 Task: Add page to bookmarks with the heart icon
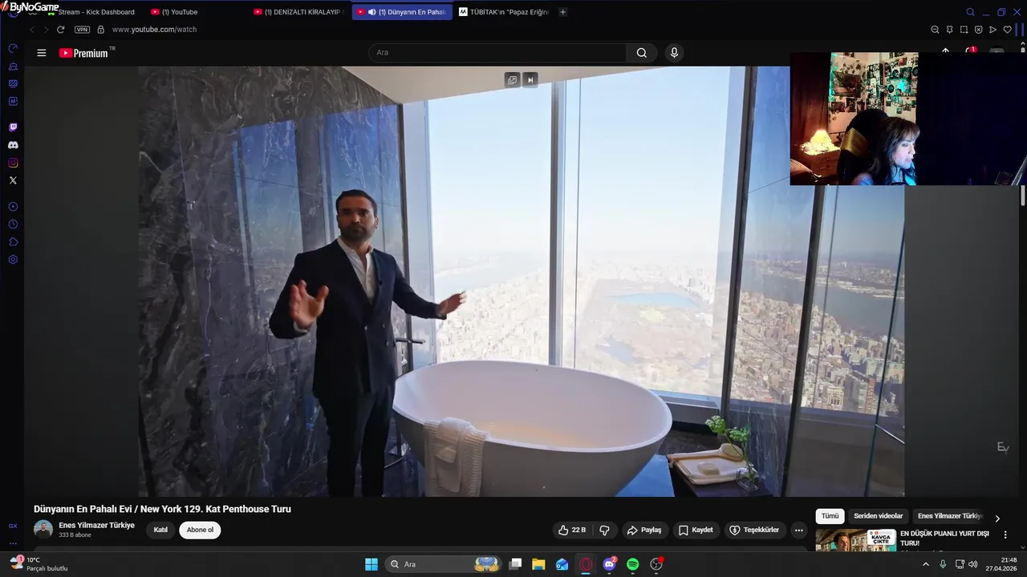[x=1007, y=30]
